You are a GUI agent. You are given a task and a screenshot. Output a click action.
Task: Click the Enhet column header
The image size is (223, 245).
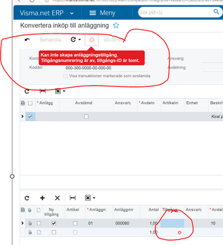[x=192, y=103]
